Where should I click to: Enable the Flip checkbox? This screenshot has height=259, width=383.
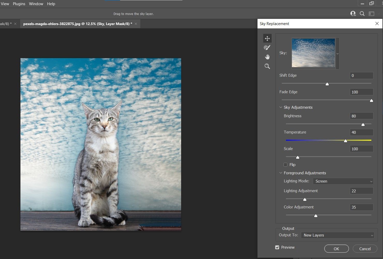285,165
